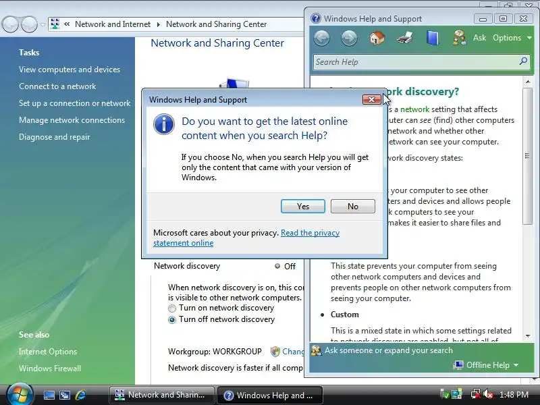This screenshot has height=405, width=540.
Task: Click Network and Internet breadcrumb
Action: click(x=113, y=24)
